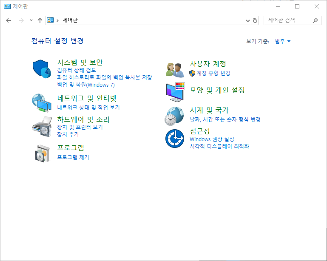This screenshot has height=261, width=327.
Task: Click the 접근성 heading link
Action: (199, 131)
